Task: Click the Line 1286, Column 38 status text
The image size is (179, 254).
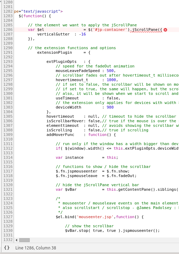Action: (x=36, y=248)
